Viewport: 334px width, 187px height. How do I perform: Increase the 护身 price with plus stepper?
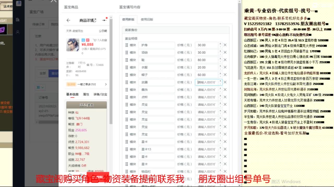click(x=220, y=44)
